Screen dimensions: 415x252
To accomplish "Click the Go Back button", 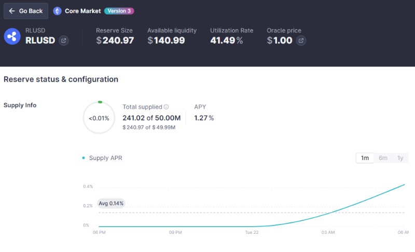I will pos(26,11).
